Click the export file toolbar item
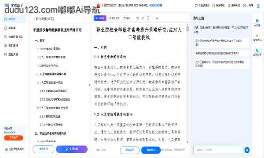Image resolution: width=264 pixels, height=158 pixels. coord(114,18)
